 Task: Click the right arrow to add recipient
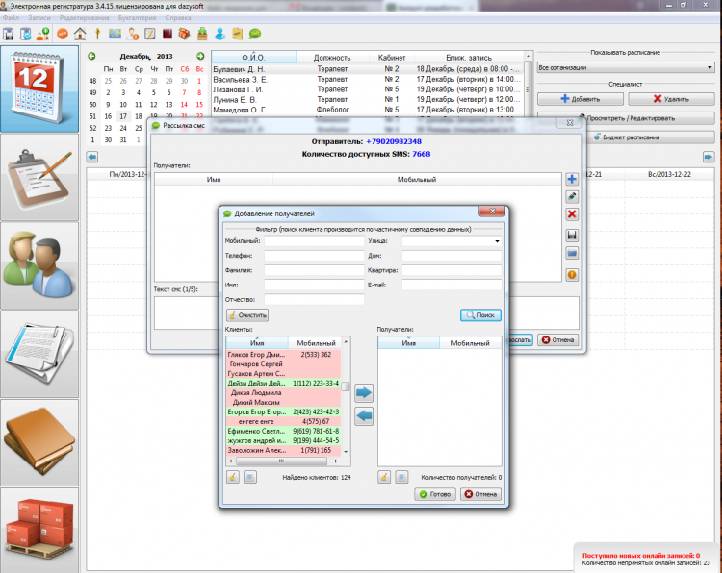[x=364, y=392]
